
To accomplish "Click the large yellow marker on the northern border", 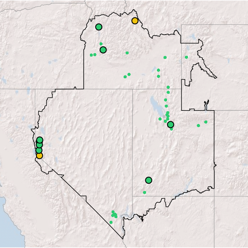I will click(x=134, y=21).
